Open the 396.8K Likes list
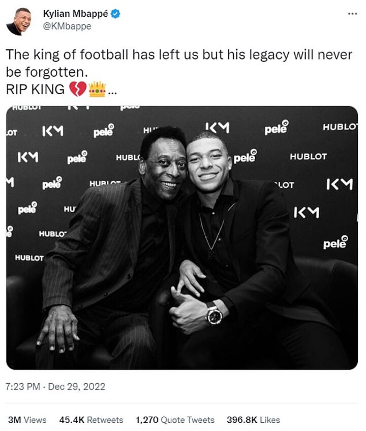 [x=253, y=420]
